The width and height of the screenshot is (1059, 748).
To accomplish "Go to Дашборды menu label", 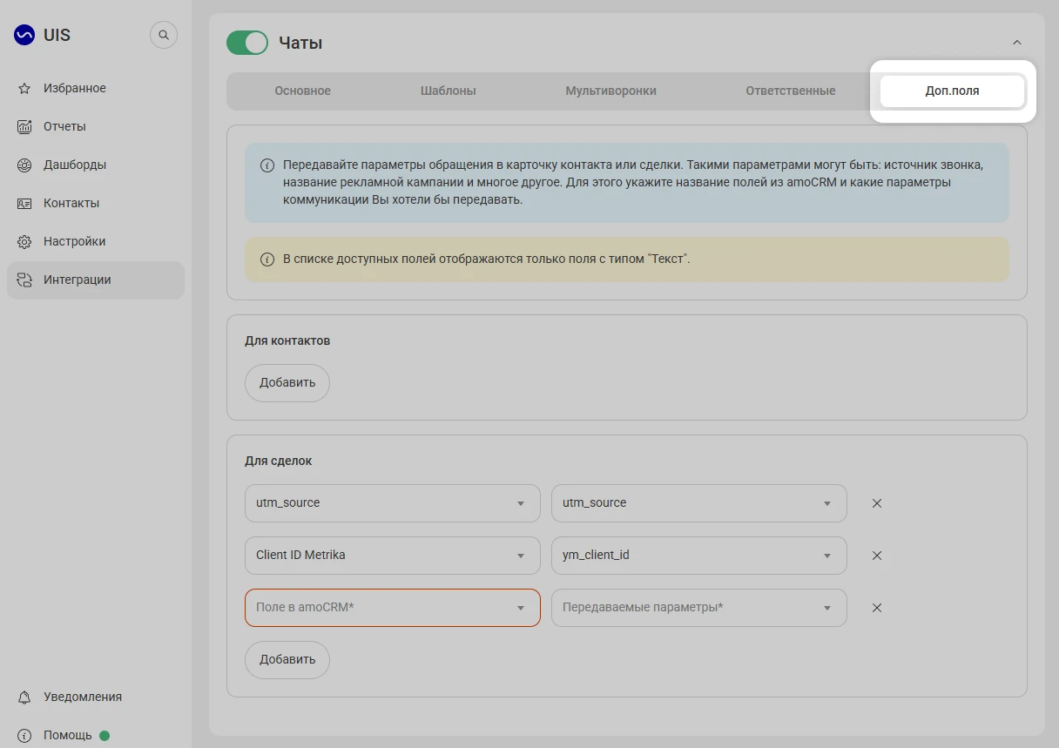I will tap(75, 165).
